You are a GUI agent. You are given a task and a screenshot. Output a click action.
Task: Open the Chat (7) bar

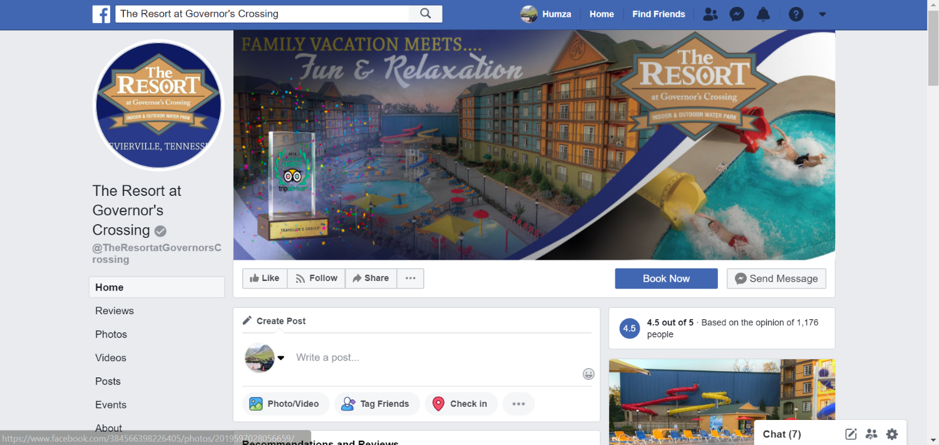tap(782, 434)
